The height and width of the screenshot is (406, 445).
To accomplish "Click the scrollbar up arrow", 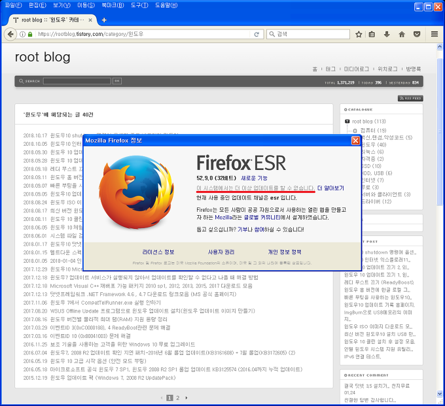I will click(440, 47).
